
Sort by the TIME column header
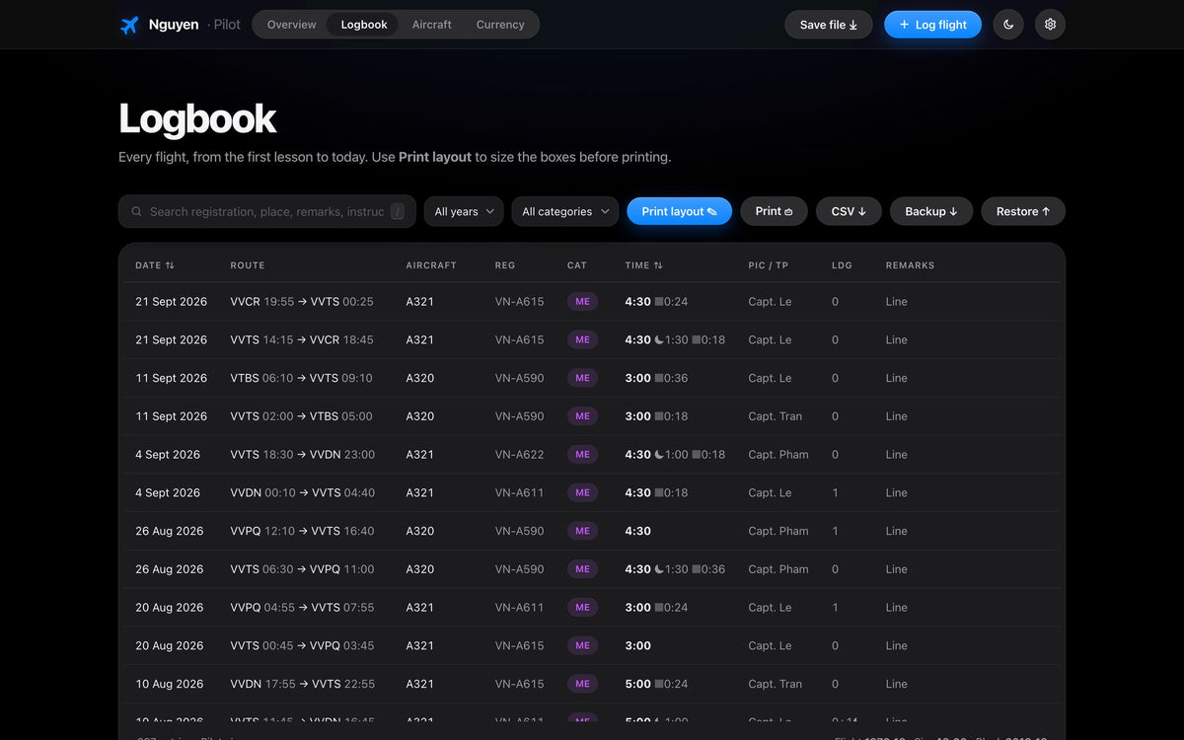[644, 265]
